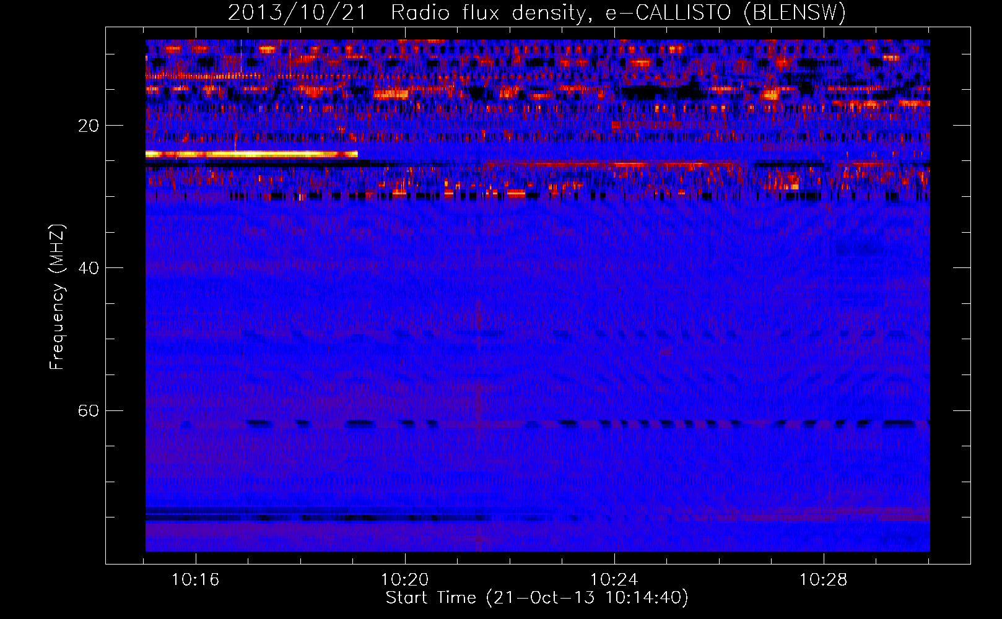
Task: Click the 40 MHz frequency tick label
Action: (89, 268)
